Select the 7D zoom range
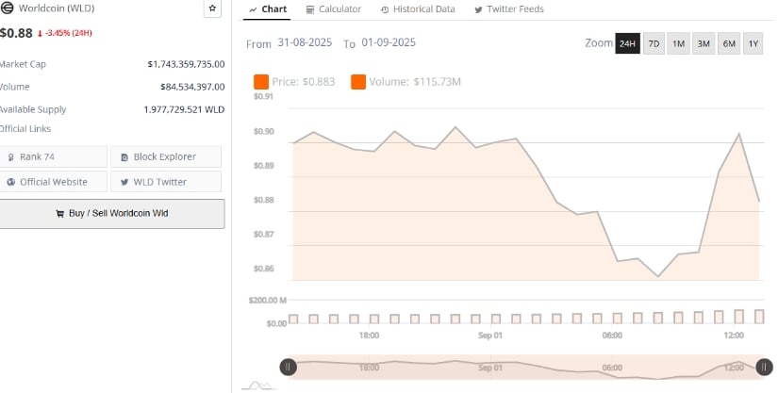The height and width of the screenshot is (393, 778). pyautogui.click(x=654, y=43)
